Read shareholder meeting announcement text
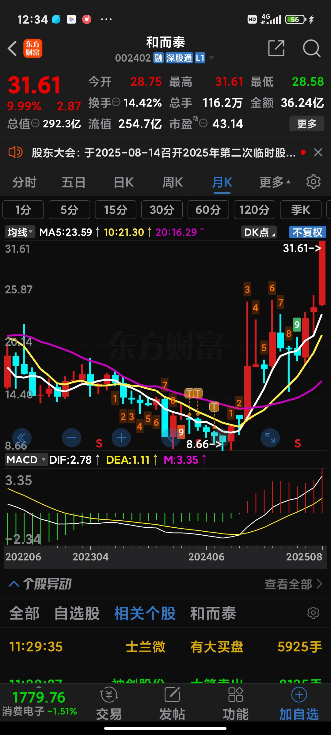The width and height of the screenshot is (331, 735). click(x=164, y=152)
